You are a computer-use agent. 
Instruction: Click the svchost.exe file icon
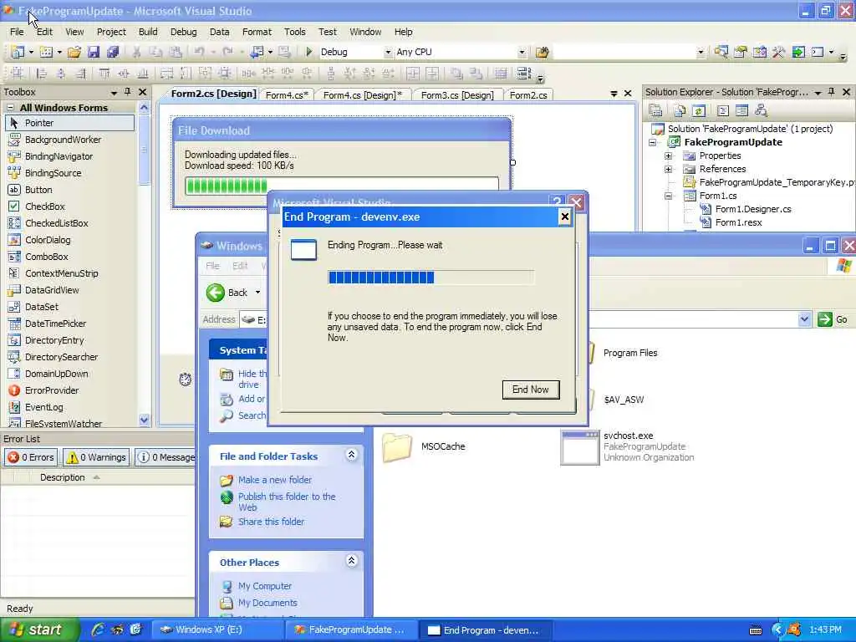pos(580,448)
